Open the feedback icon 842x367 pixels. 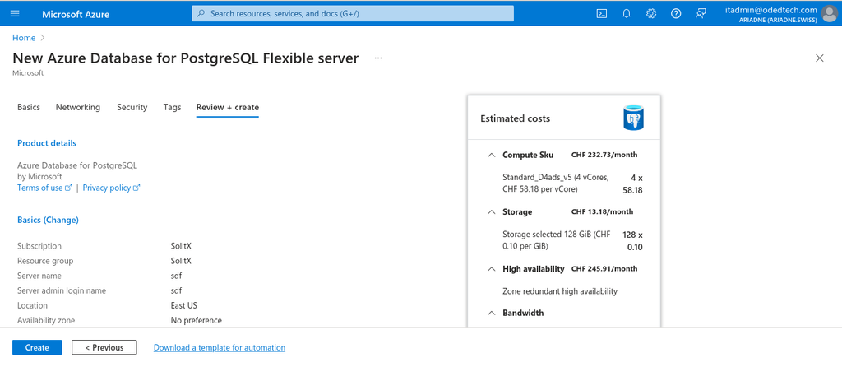pyautogui.click(x=701, y=13)
